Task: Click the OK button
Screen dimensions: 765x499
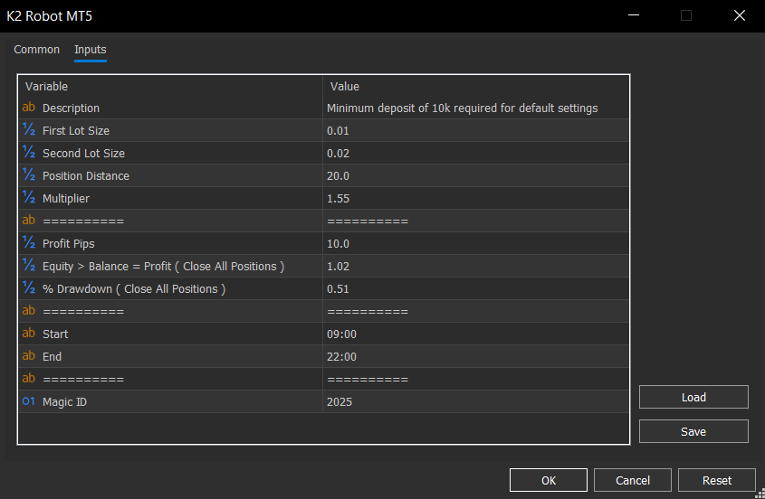Action: pyautogui.click(x=549, y=481)
